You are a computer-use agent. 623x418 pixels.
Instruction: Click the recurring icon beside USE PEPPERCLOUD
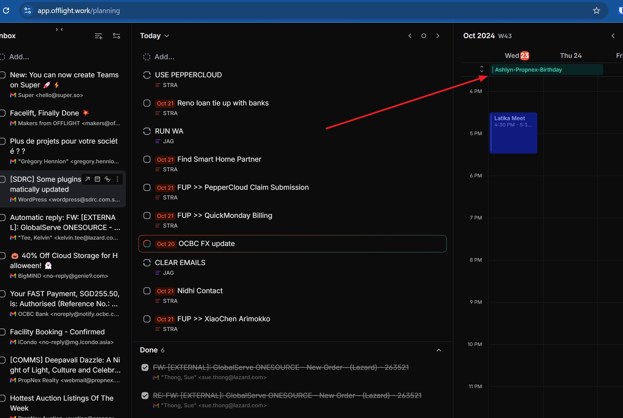point(147,75)
